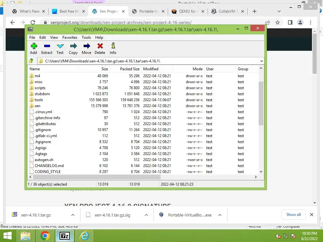The height and width of the screenshot is (242, 323).
Task: Sort by Mode column header
Action: pos(189,69)
